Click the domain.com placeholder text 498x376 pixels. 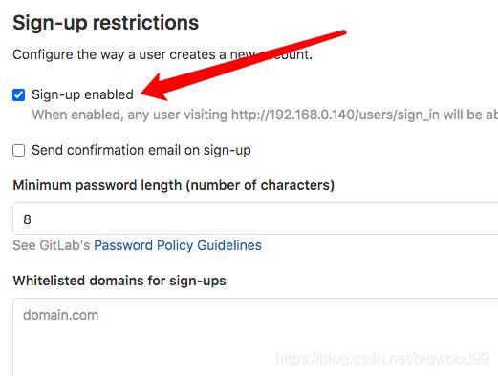tap(60, 315)
